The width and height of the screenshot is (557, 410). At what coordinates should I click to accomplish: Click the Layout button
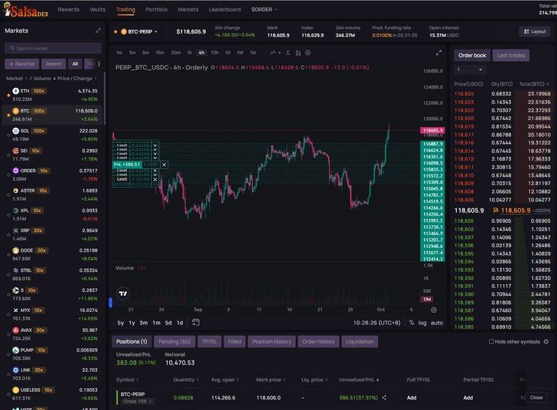click(535, 31)
